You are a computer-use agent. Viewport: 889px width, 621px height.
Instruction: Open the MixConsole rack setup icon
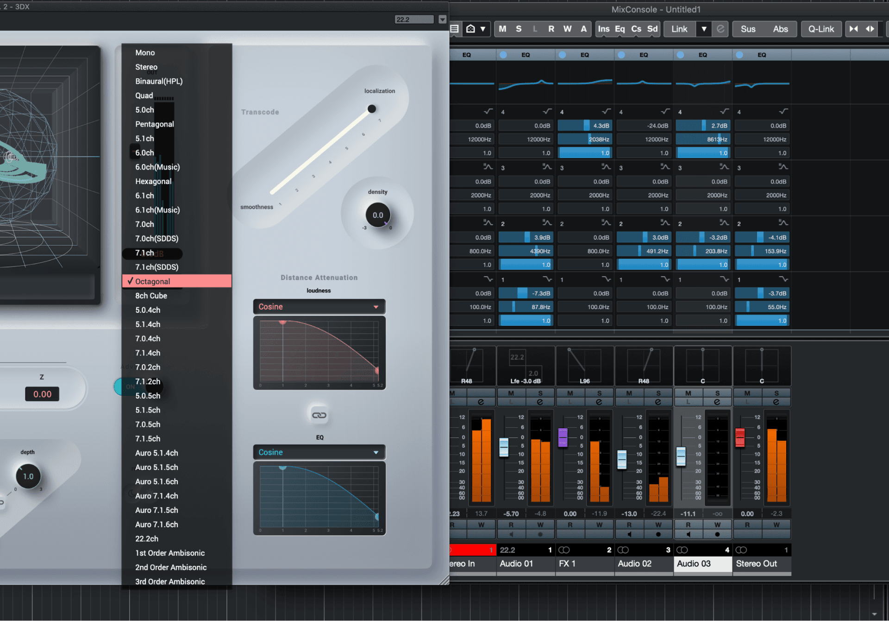point(455,29)
